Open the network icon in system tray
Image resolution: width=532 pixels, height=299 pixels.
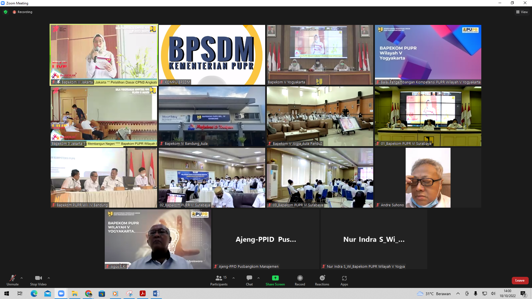click(484, 293)
